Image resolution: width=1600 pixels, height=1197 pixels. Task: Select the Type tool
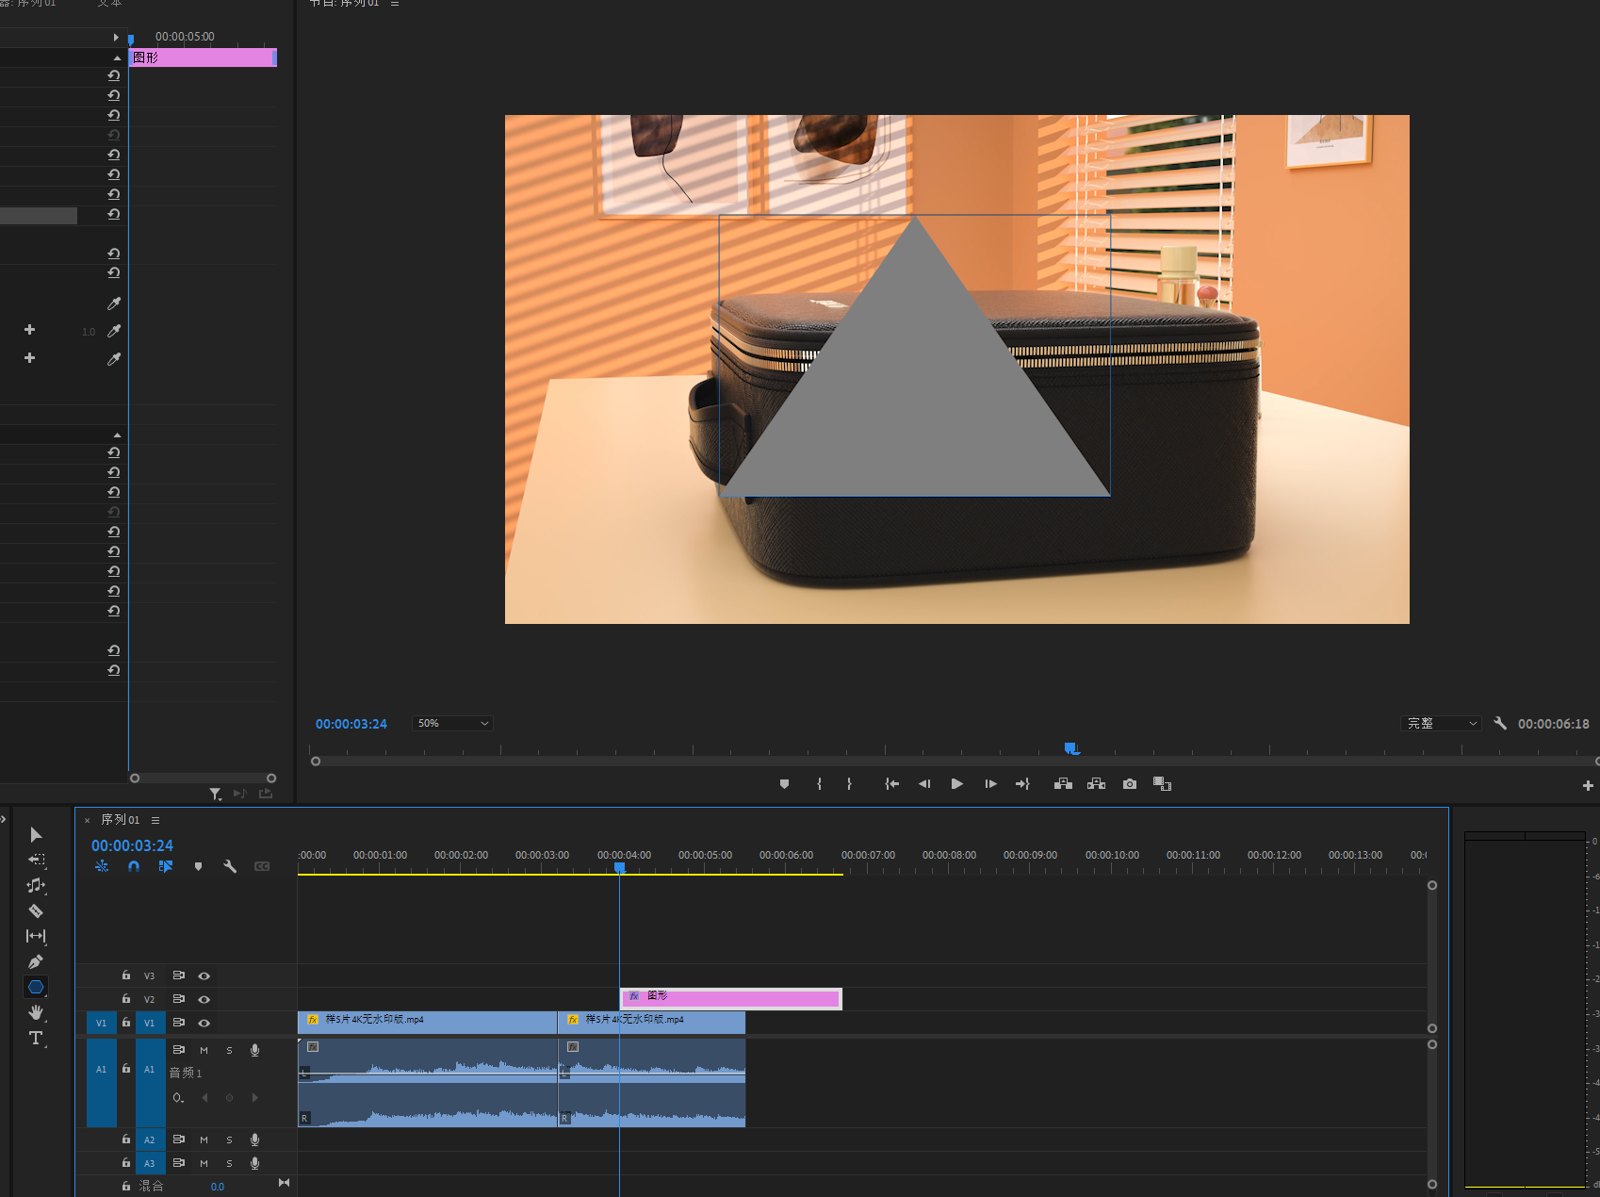tap(36, 1038)
